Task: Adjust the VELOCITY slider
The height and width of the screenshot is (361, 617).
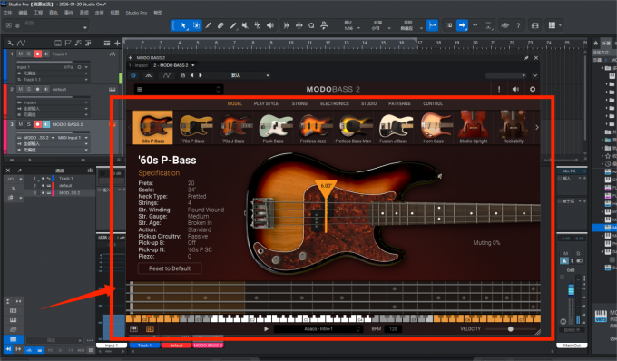Action: tap(510, 329)
